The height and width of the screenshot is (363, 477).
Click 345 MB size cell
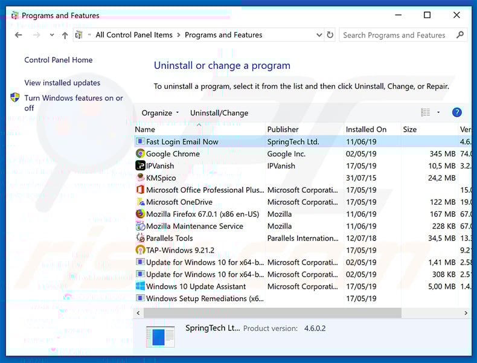pos(443,154)
